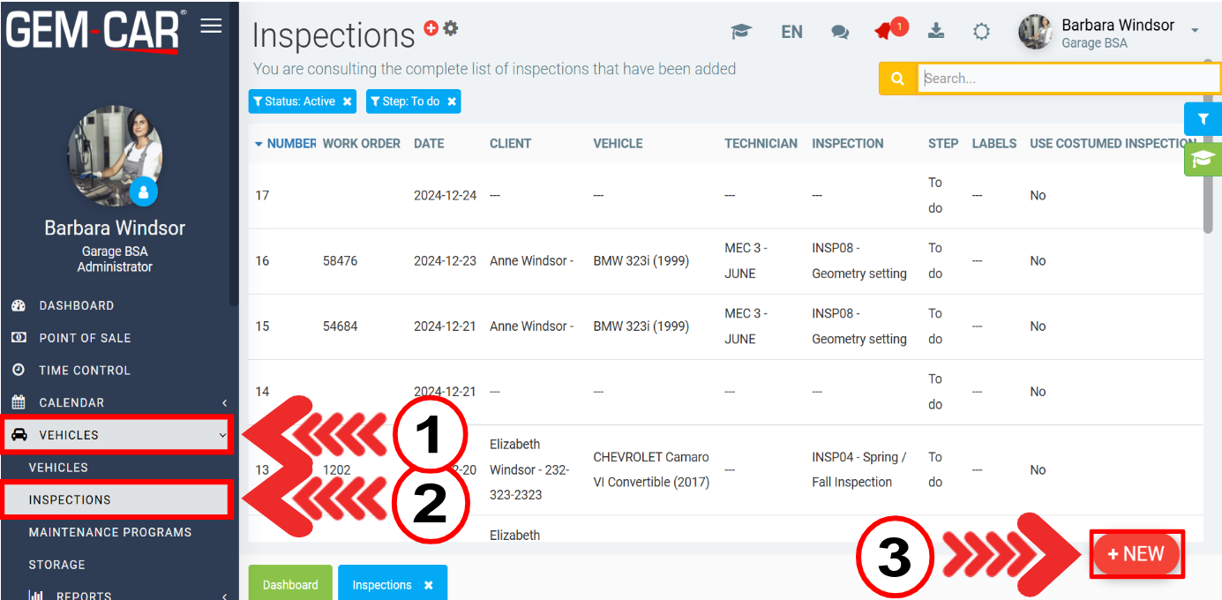This screenshot has width=1222, height=600.
Task: Open the chat messages icon
Action: (840, 32)
